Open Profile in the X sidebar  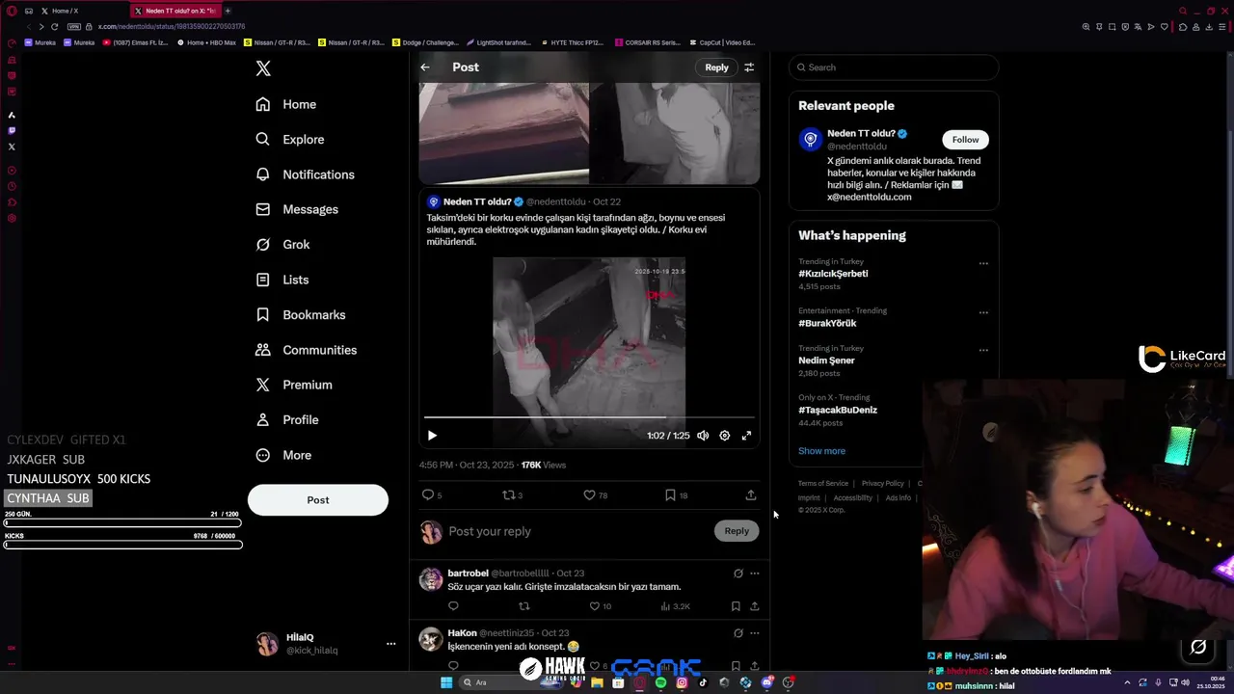tap(286, 420)
